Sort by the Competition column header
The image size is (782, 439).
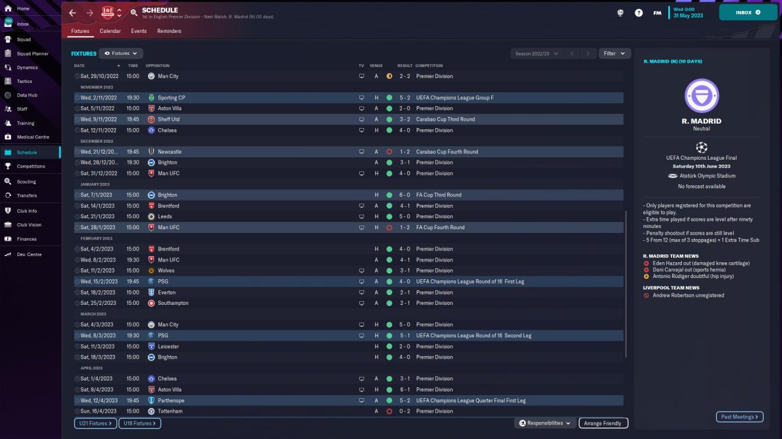pos(429,66)
